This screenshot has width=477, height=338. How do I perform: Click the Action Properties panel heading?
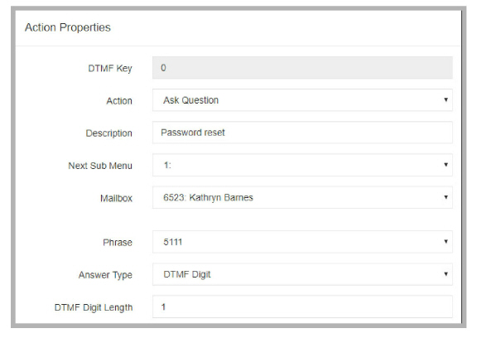[68, 27]
